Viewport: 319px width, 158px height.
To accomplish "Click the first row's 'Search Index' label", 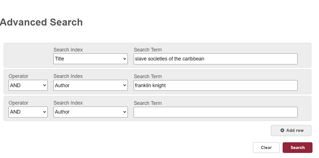I will pos(68,50).
